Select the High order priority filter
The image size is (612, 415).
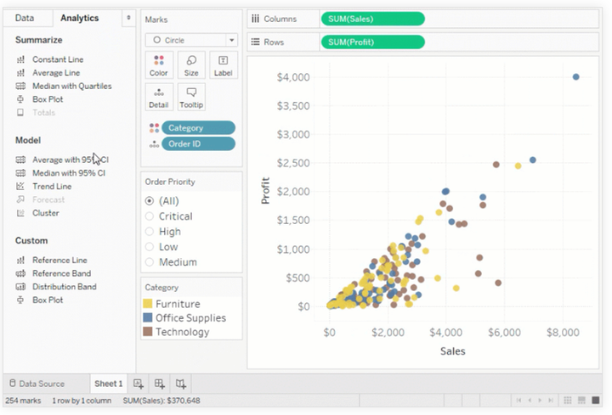coord(150,232)
